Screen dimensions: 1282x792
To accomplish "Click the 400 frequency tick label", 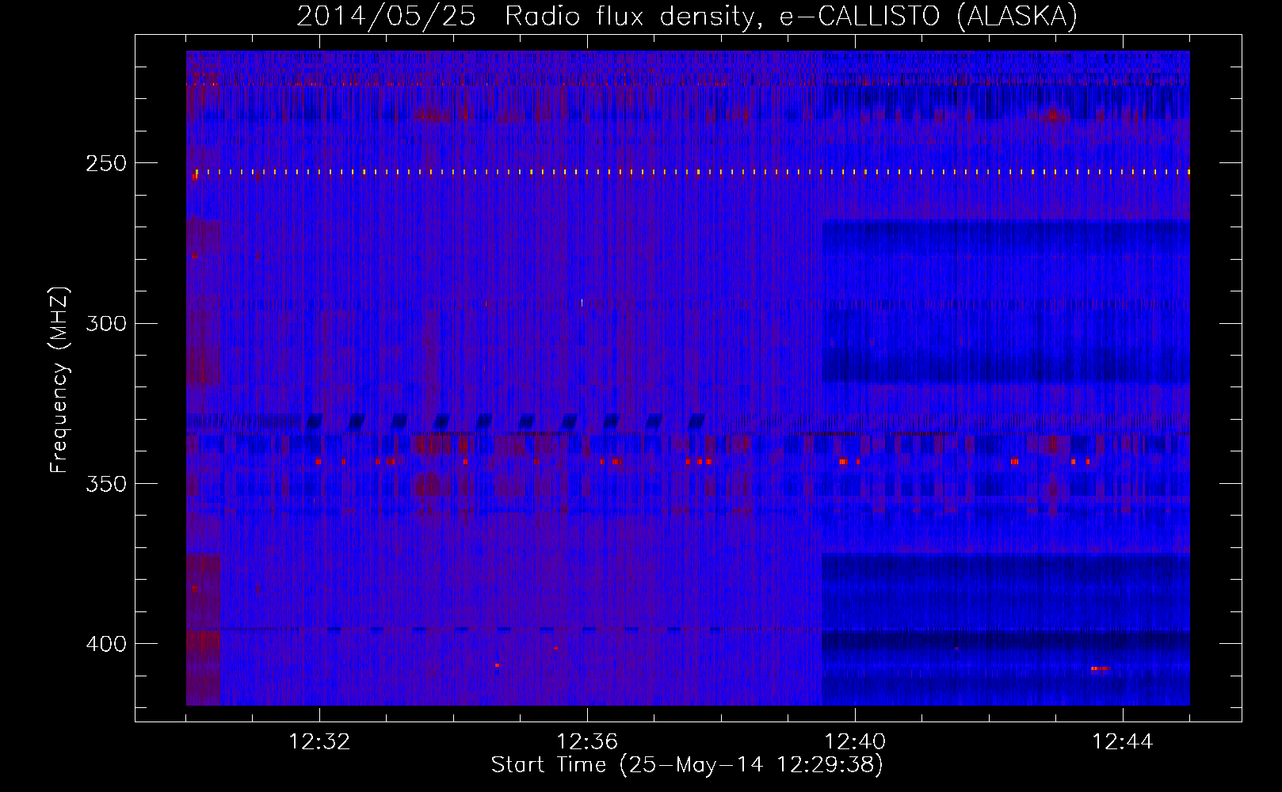I will point(105,644).
